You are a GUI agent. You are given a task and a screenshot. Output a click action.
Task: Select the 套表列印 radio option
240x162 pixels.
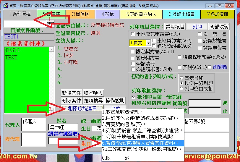point(181,78)
